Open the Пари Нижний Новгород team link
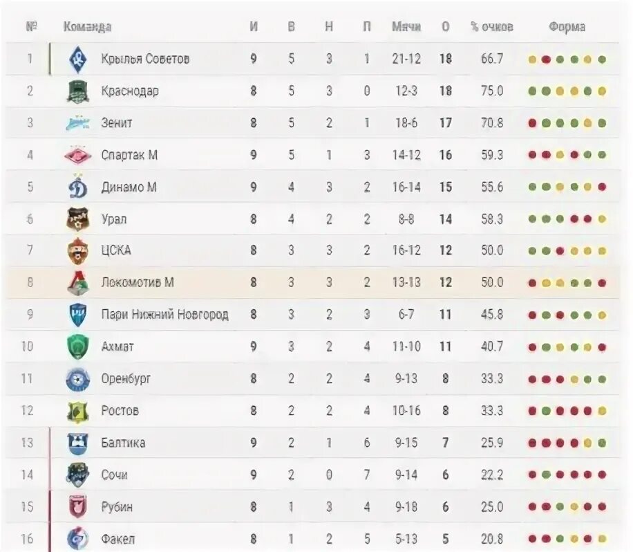The width and height of the screenshot is (633, 552). pyautogui.click(x=164, y=314)
